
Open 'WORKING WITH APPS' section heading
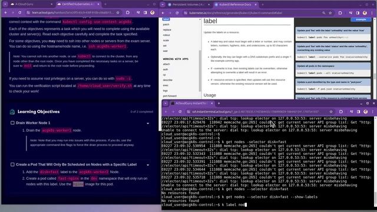click(x=176, y=59)
